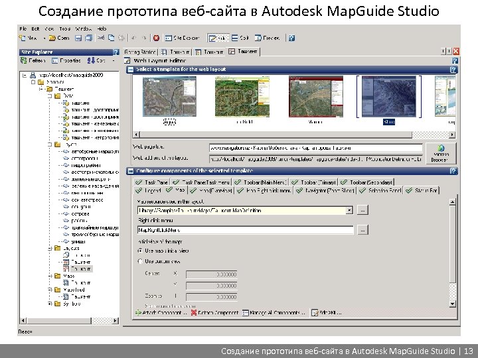Open the Edit menu
Screen dimensions: 478x358
35,29
